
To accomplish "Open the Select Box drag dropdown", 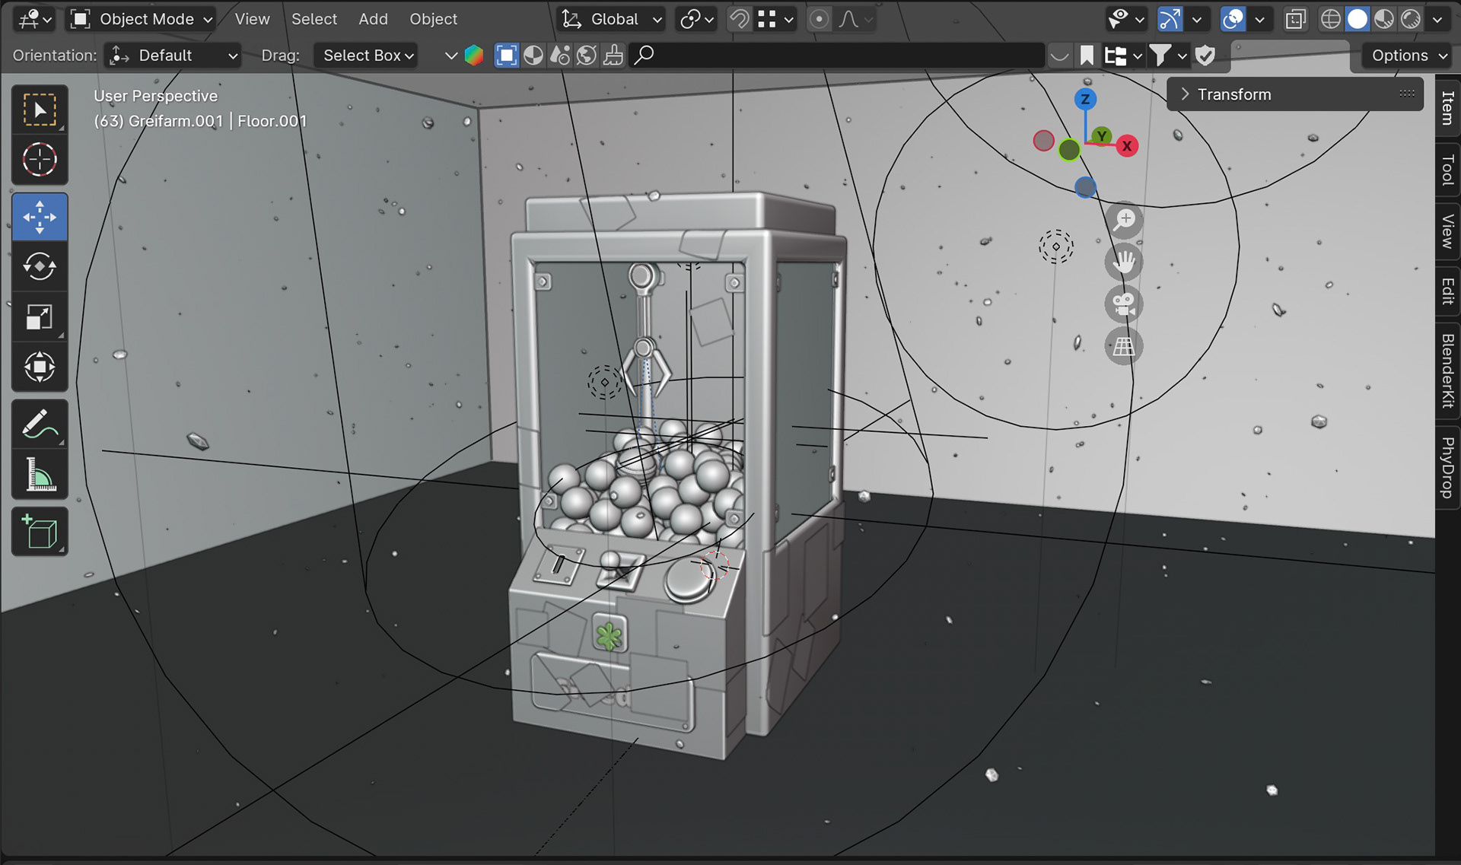I will [x=367, y=56].
